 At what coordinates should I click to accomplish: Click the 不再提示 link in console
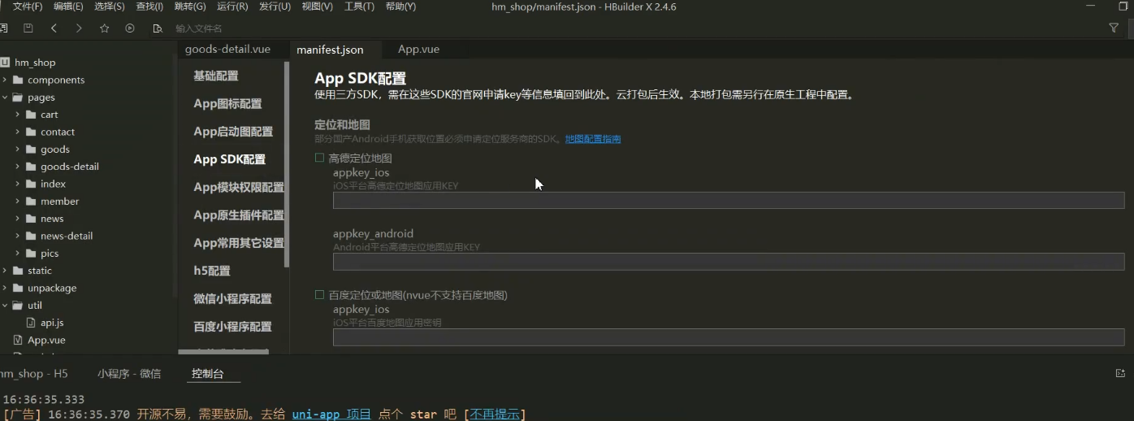click(x=495, y=414)
